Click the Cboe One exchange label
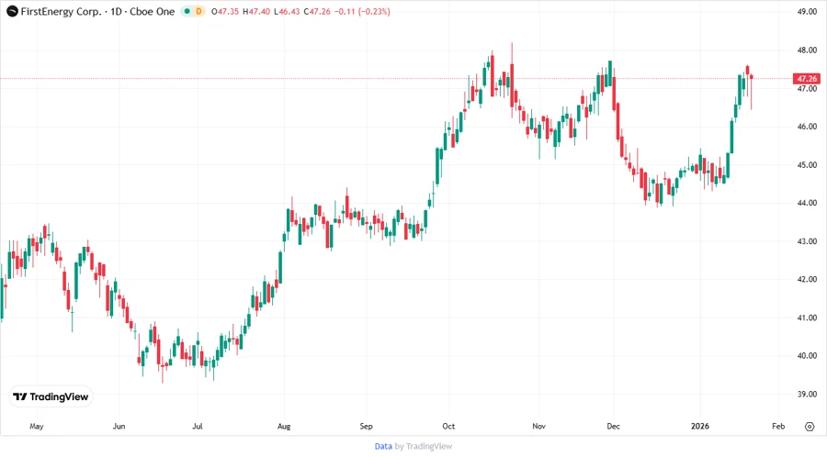Image resolution: width=827 pixels, height=457 pixels. click(152, 11)
